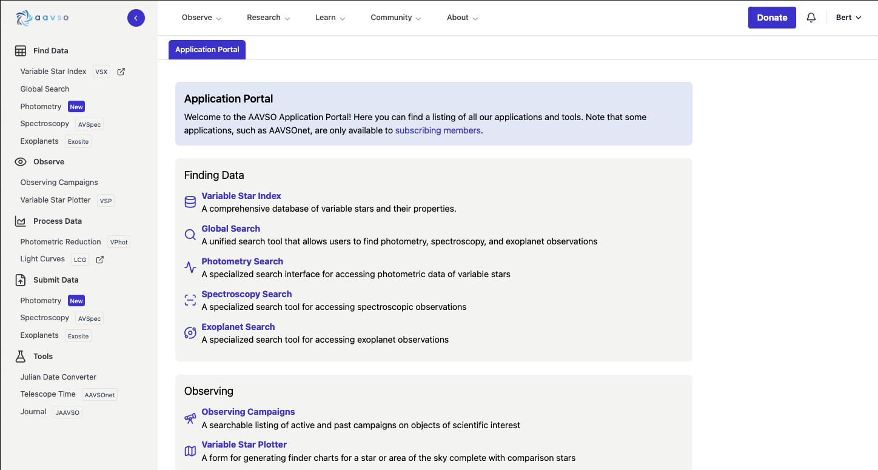Screen dimensions: 878x470
Task: Click the scan icon beside Spectroscopy Search
Action: click(190, 300)
